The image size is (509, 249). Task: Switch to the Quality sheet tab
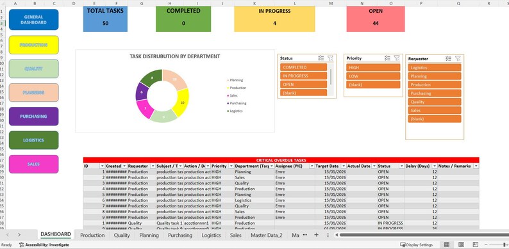[122, 235]
